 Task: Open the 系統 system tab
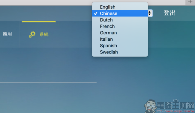(x=44, y=34)
